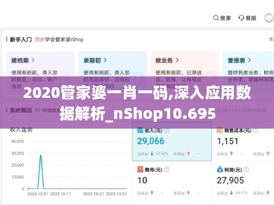Click the 2023-10-01 axis date label
The width and height of the screenshot is (274, 205).
point(38,194)
